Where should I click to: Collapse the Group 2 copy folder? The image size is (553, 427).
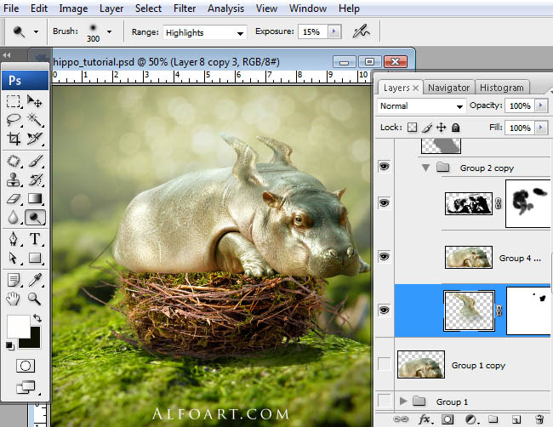point(426,168)
